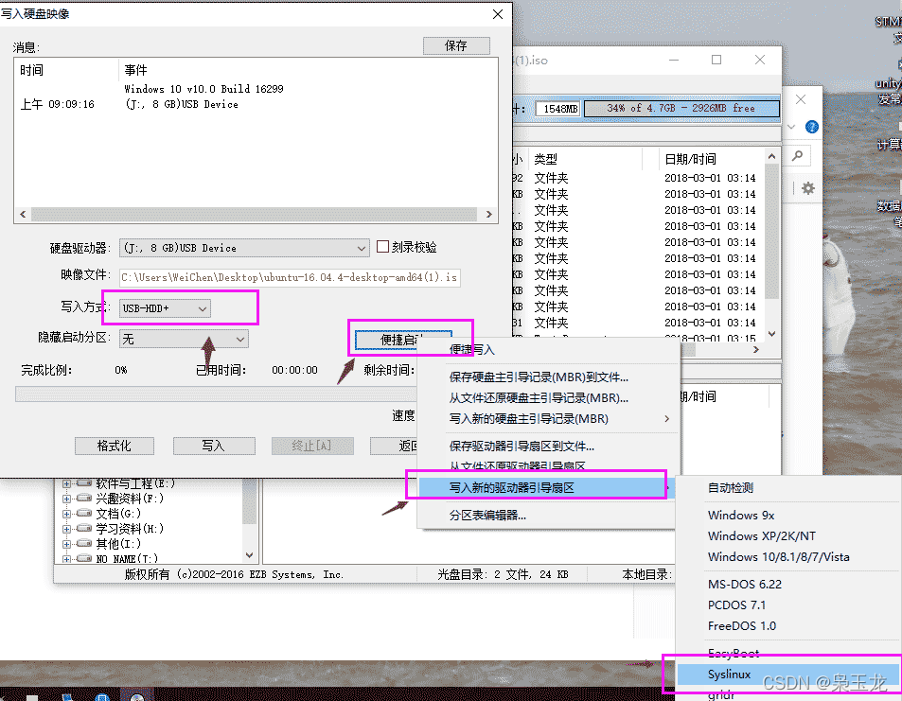
Task: Click the blue help question-mark icon
Action: (811, 126)
